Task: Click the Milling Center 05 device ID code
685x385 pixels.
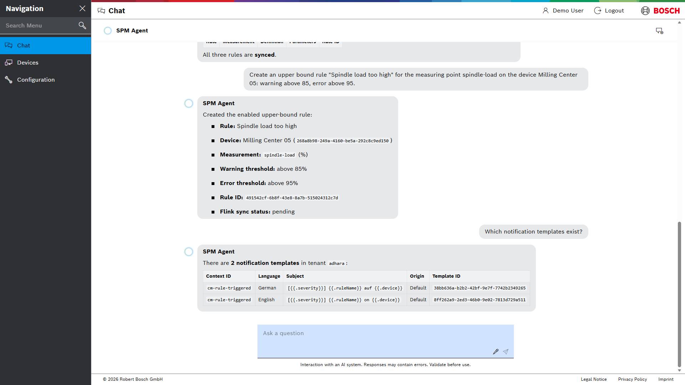Action: tap(342, 141)
